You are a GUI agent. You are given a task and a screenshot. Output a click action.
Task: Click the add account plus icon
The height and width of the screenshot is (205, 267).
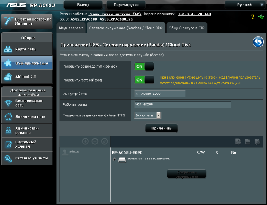(85, 141)
